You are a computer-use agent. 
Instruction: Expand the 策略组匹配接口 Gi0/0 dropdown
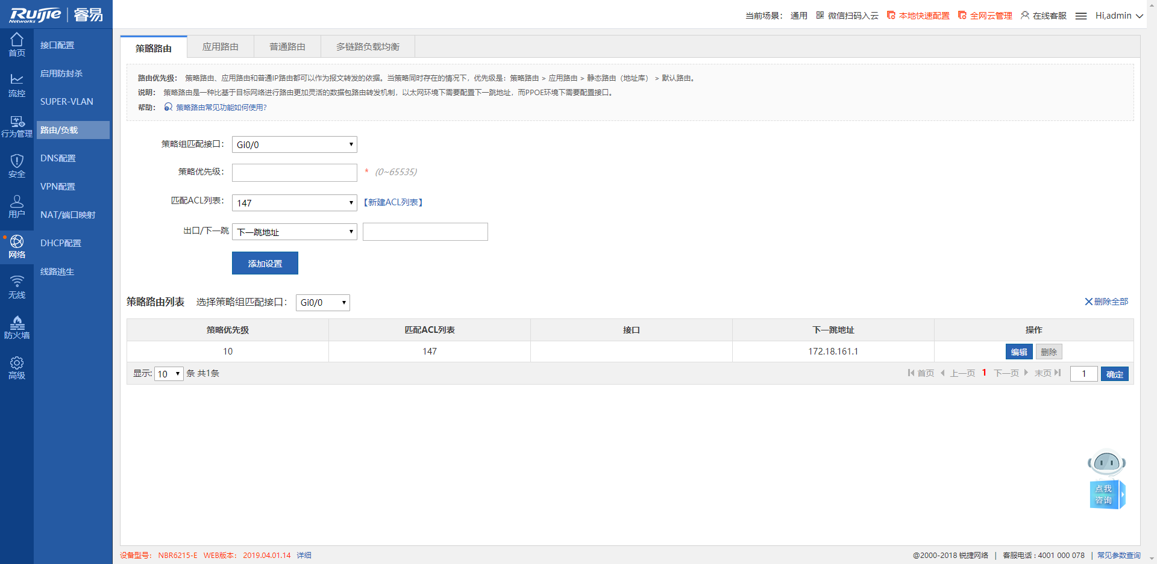[294, 144]
